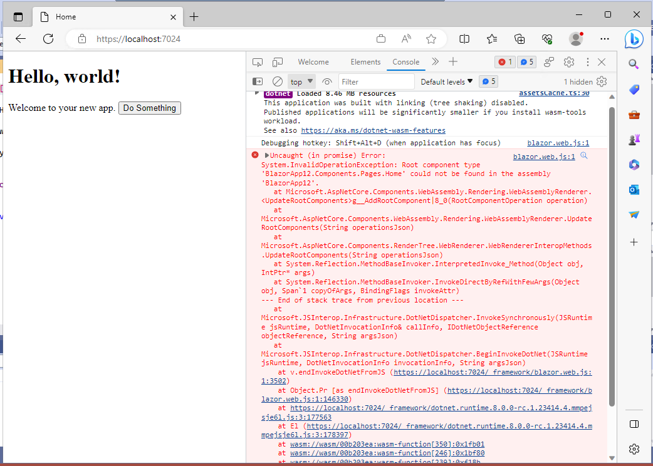The image size is (653, 466).
Task: Toggle the favorites star for this page
Action: [x=431, y=38]
